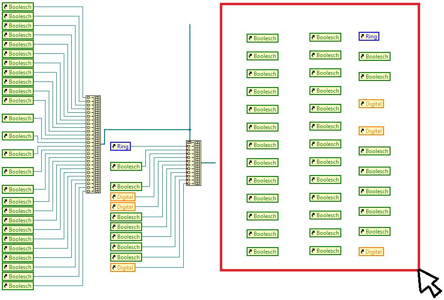This screenshot has height=300, width=444.
Task: Click the Boolesch reference directly below the wired Ring
Action: pyautogui.click(x=126, y=166)
